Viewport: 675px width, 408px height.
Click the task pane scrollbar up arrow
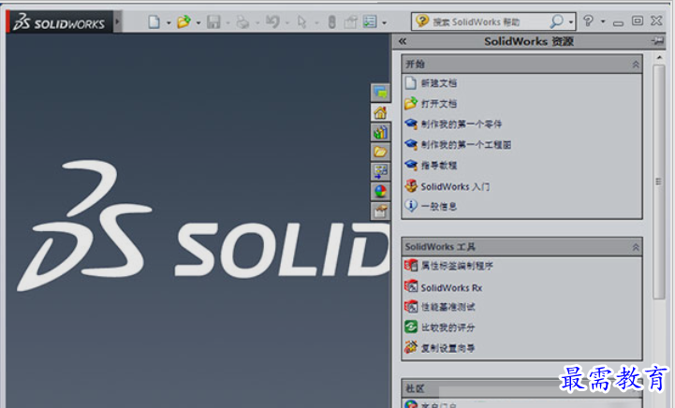[659, 57]
